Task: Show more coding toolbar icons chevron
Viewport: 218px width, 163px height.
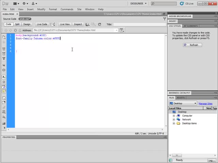Action: (4, 128)
